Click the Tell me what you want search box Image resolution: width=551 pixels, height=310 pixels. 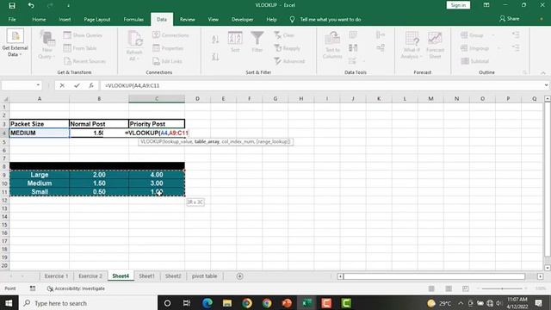330,19
